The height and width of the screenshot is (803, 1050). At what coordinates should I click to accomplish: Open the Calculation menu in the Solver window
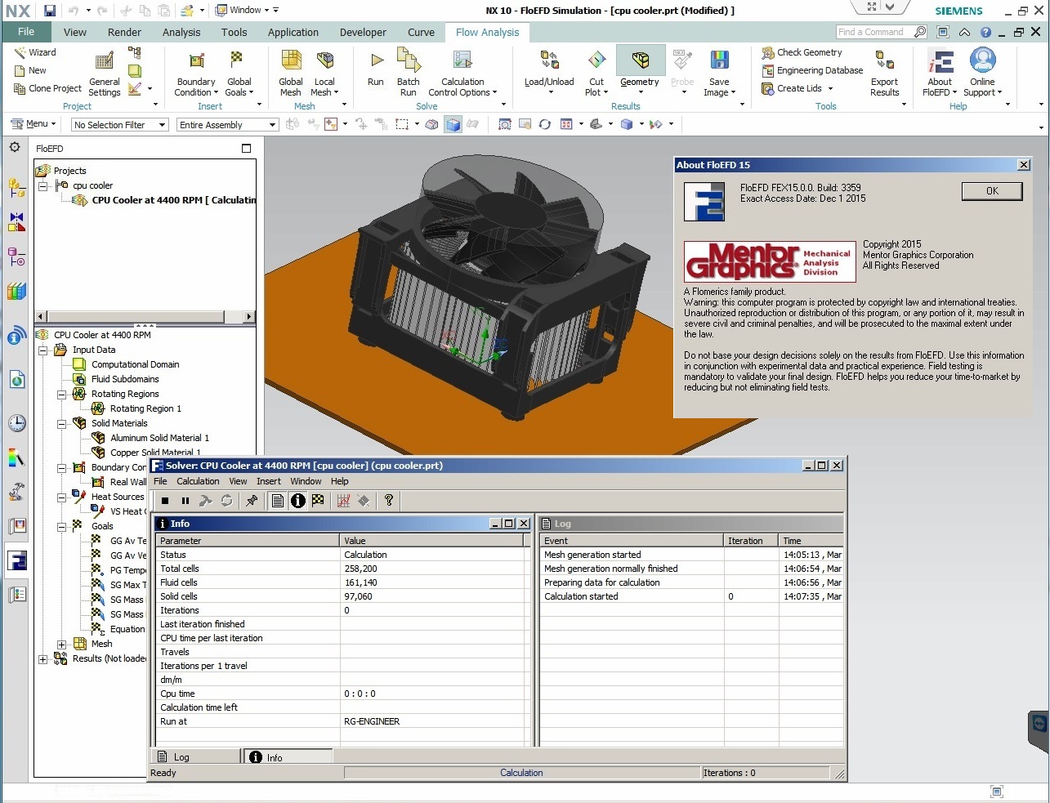click(x=198, y=481)
